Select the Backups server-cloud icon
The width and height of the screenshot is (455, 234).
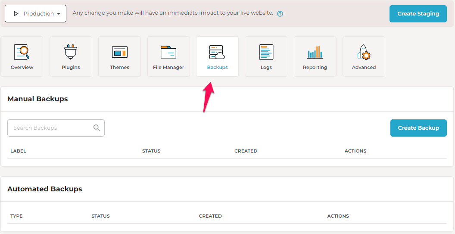(x=217, y=52)
